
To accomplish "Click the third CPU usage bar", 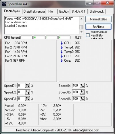I will coord(52,37).
